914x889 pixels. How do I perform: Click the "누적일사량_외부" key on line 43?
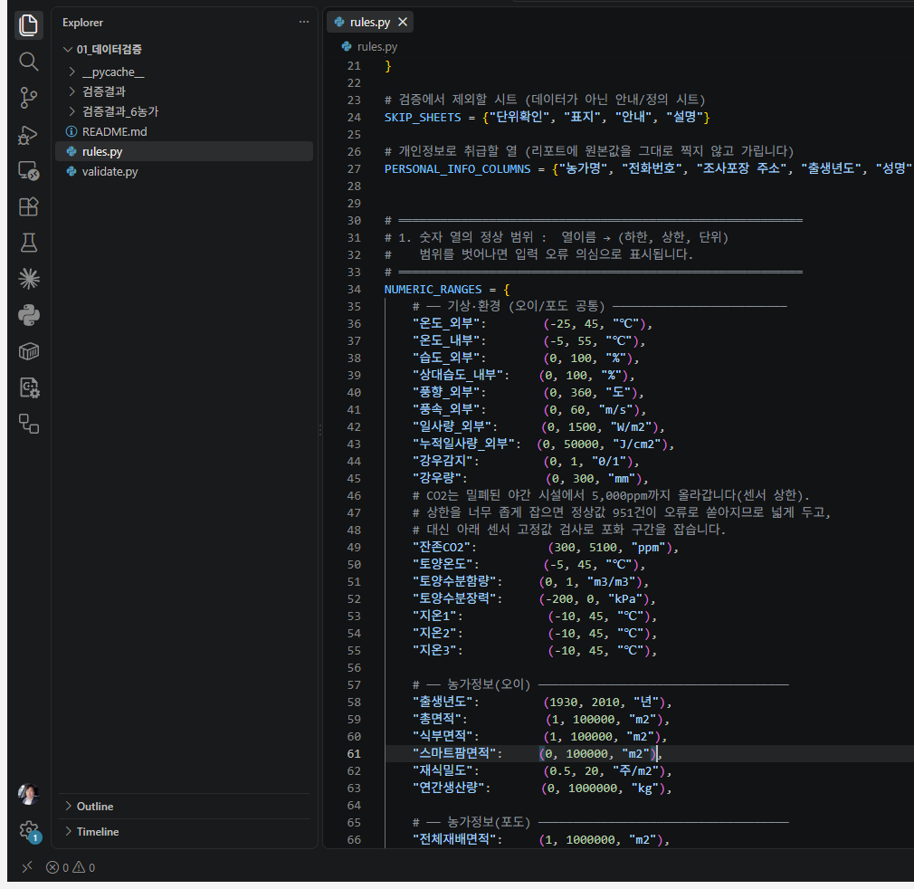463,444
